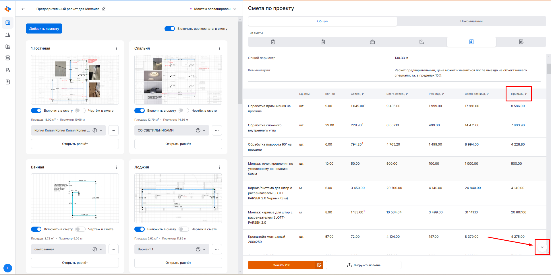Open three-dot menu for Спальня room
551x275 pixels.
[x=219, y=48]
